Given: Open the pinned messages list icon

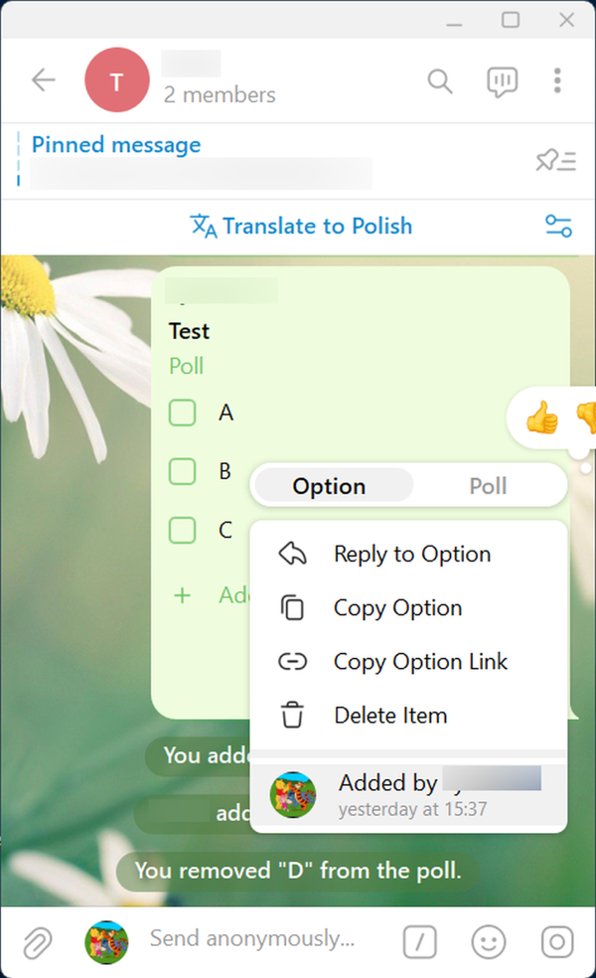Looking at the screenshot, I should point(555,161).
